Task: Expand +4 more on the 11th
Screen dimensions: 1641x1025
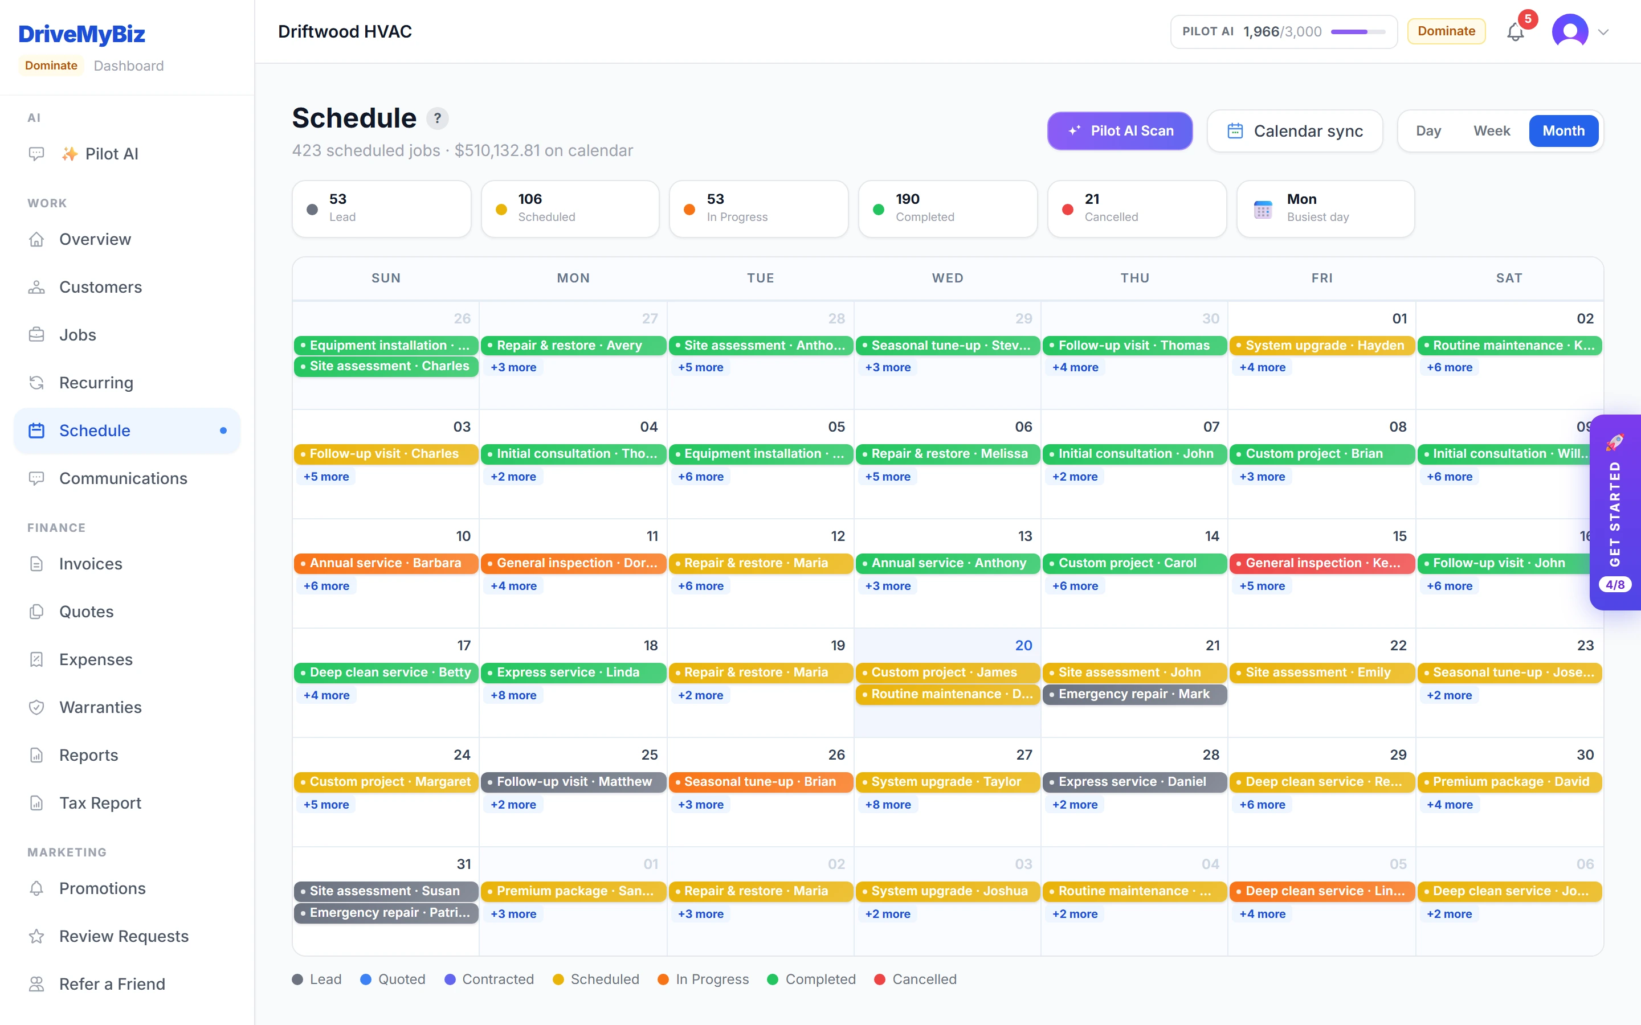Action: pos(513,587)
